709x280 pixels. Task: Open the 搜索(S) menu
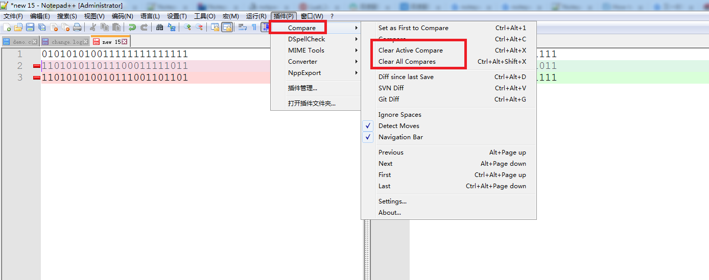(67, 16)
